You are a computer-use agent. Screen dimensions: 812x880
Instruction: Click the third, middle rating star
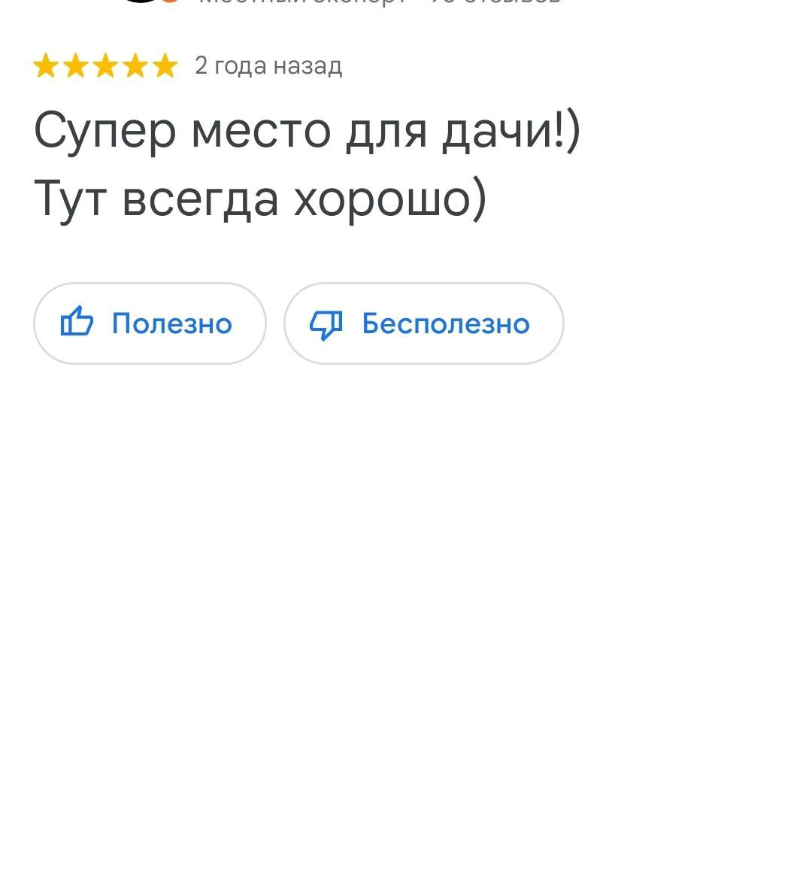(x=105, y=67)
